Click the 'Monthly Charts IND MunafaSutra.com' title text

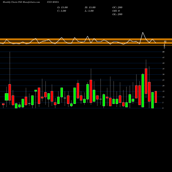tap(21, 2)
